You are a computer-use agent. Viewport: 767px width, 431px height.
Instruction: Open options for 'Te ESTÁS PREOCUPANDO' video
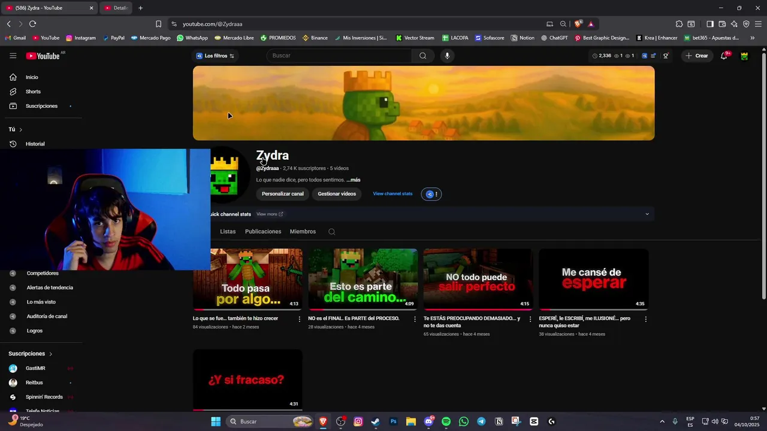coord(530,319)
